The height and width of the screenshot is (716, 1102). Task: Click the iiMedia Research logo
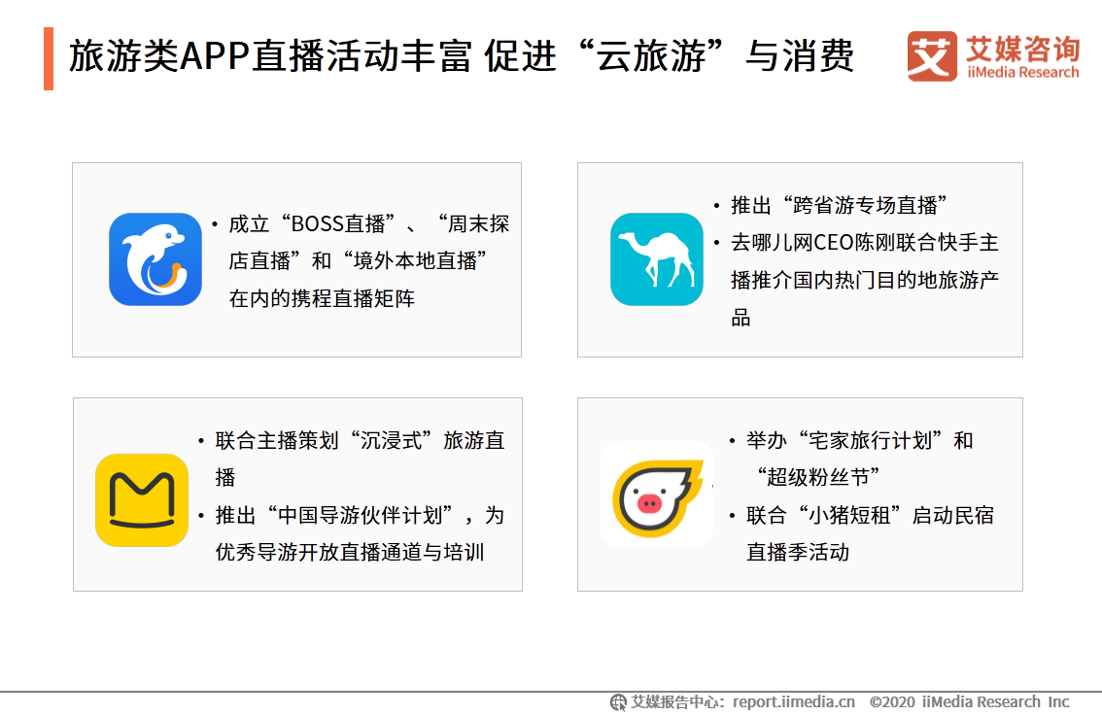(x=990, y=55)
